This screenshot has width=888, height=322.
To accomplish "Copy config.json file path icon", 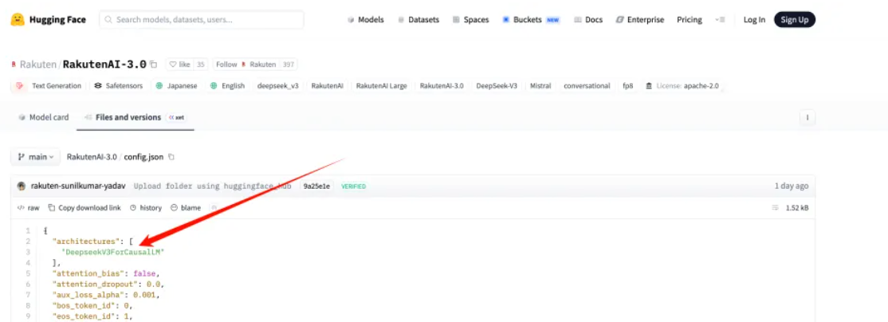I will 171,157.
